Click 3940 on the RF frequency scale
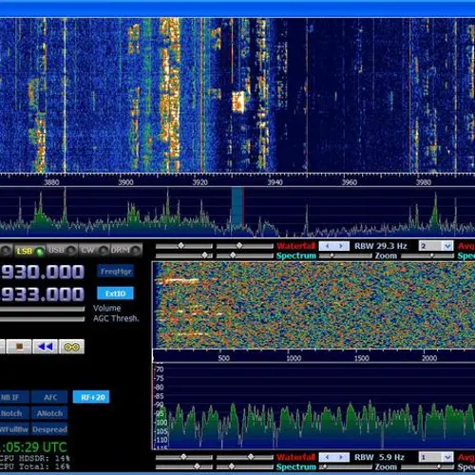Screen dimensions: 475x475 275,182
